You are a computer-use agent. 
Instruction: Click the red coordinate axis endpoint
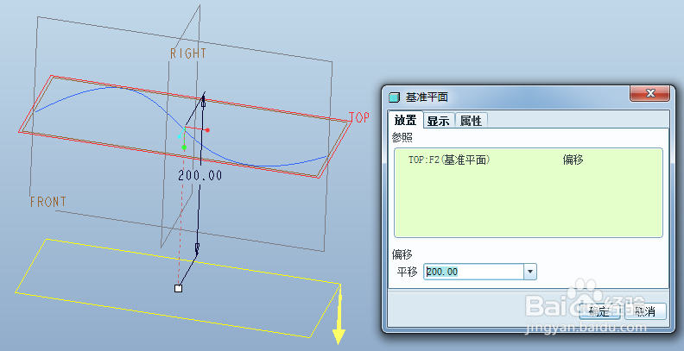point(207,130)
